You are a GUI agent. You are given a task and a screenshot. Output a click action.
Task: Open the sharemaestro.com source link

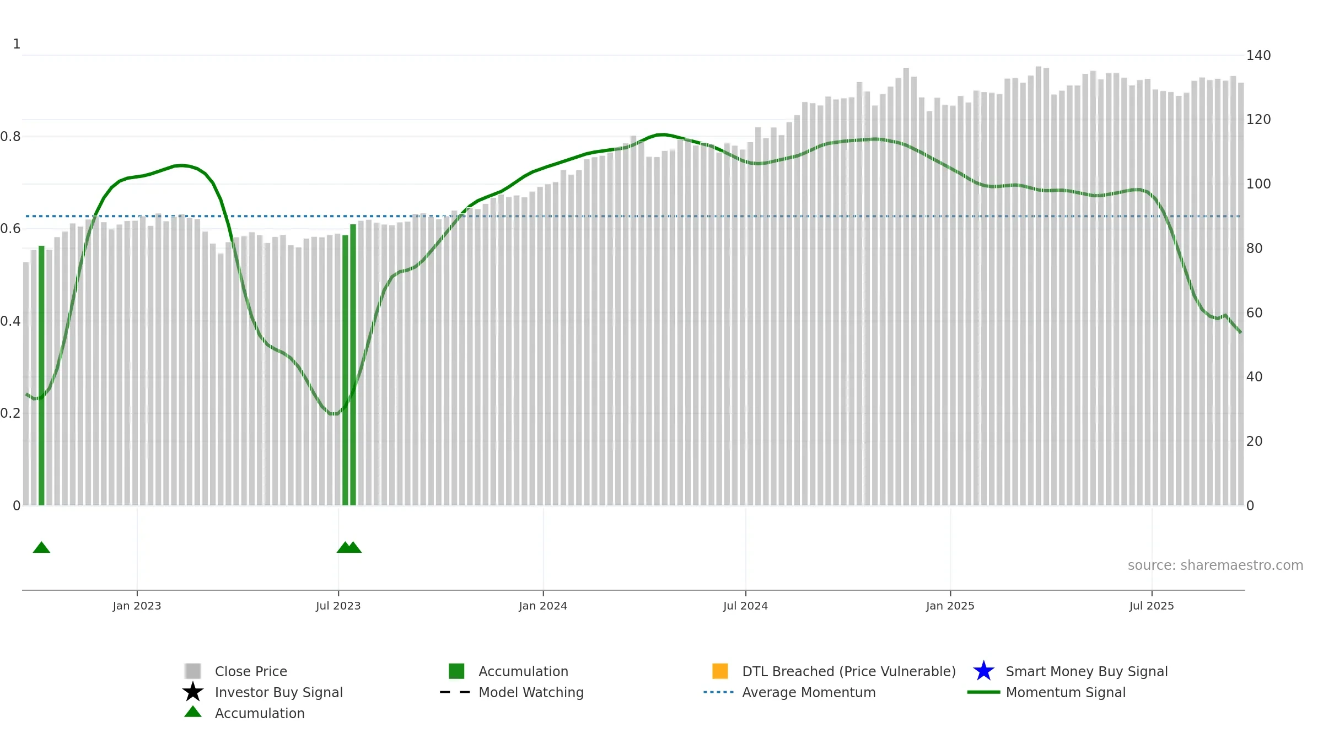click(x=1215, y=565)
